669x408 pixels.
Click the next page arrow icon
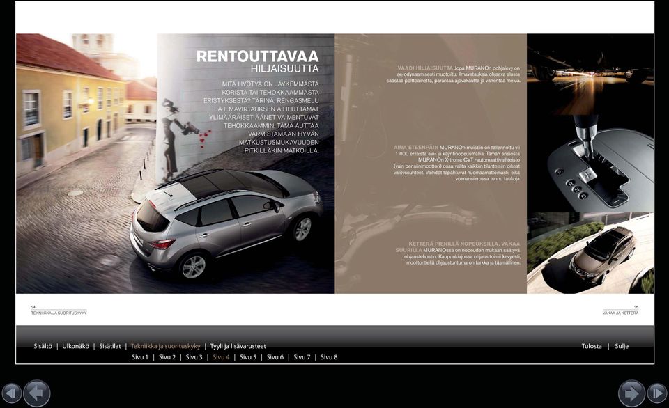click(x=632, y=393)
